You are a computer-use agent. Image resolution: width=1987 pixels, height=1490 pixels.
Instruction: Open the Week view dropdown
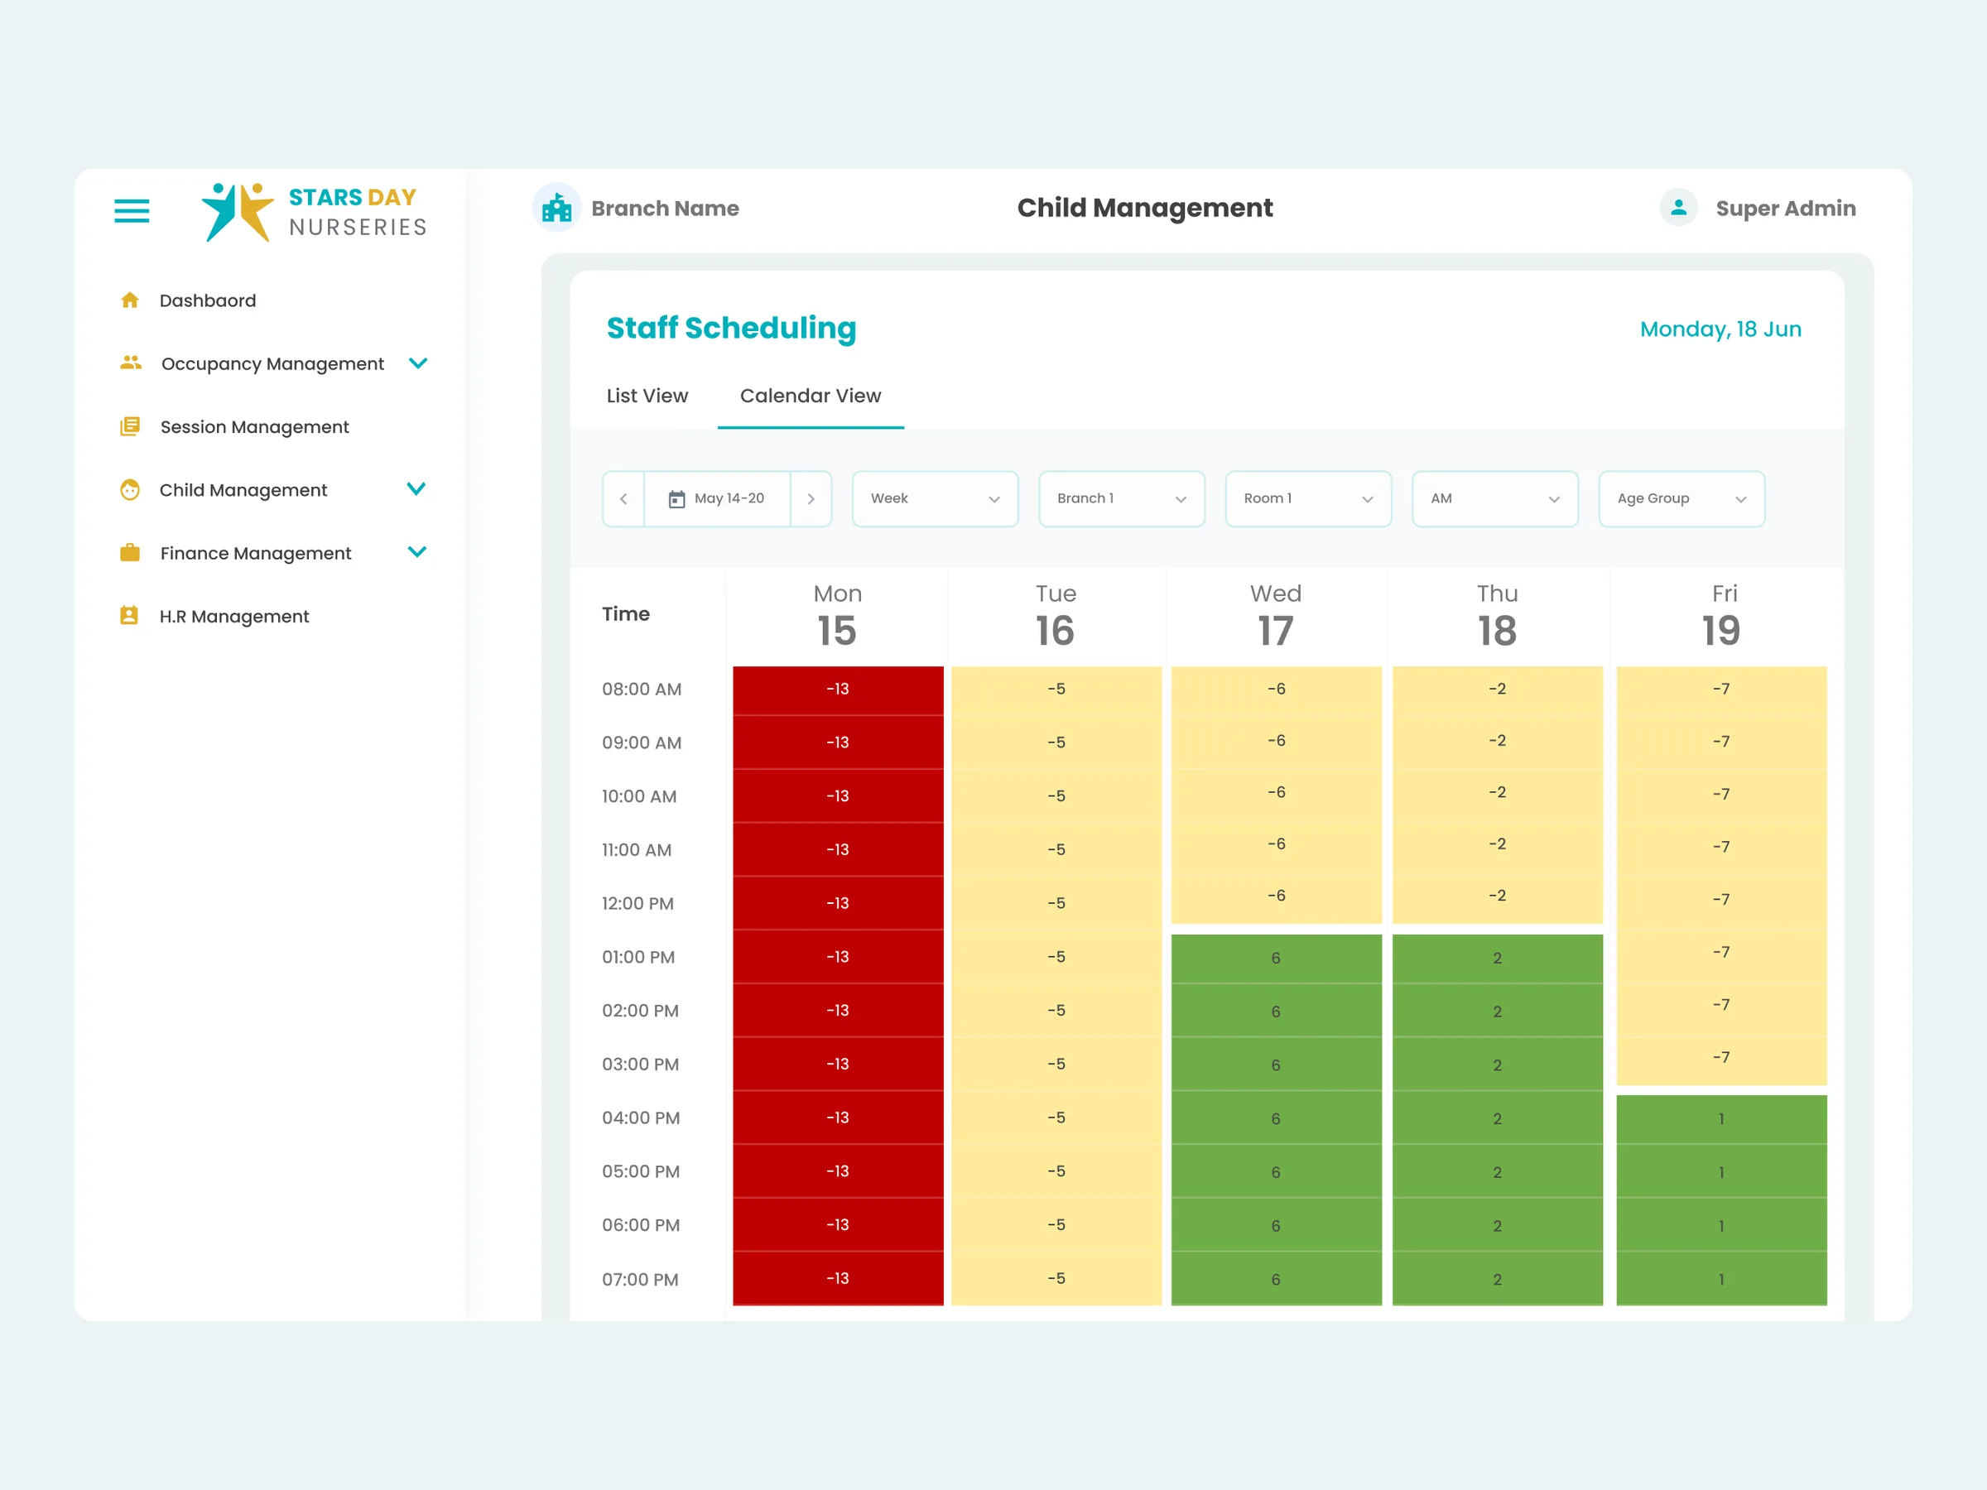(935, 498)
